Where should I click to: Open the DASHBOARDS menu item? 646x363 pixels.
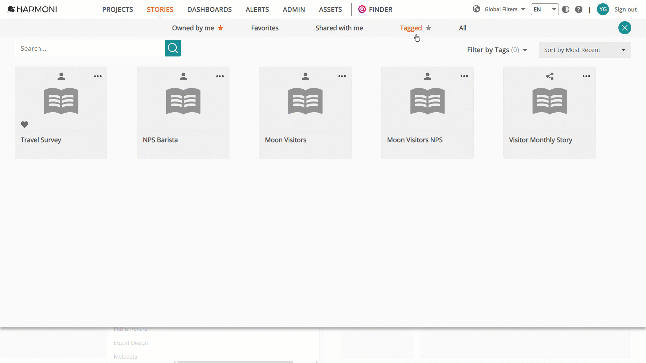pos(210,10)
